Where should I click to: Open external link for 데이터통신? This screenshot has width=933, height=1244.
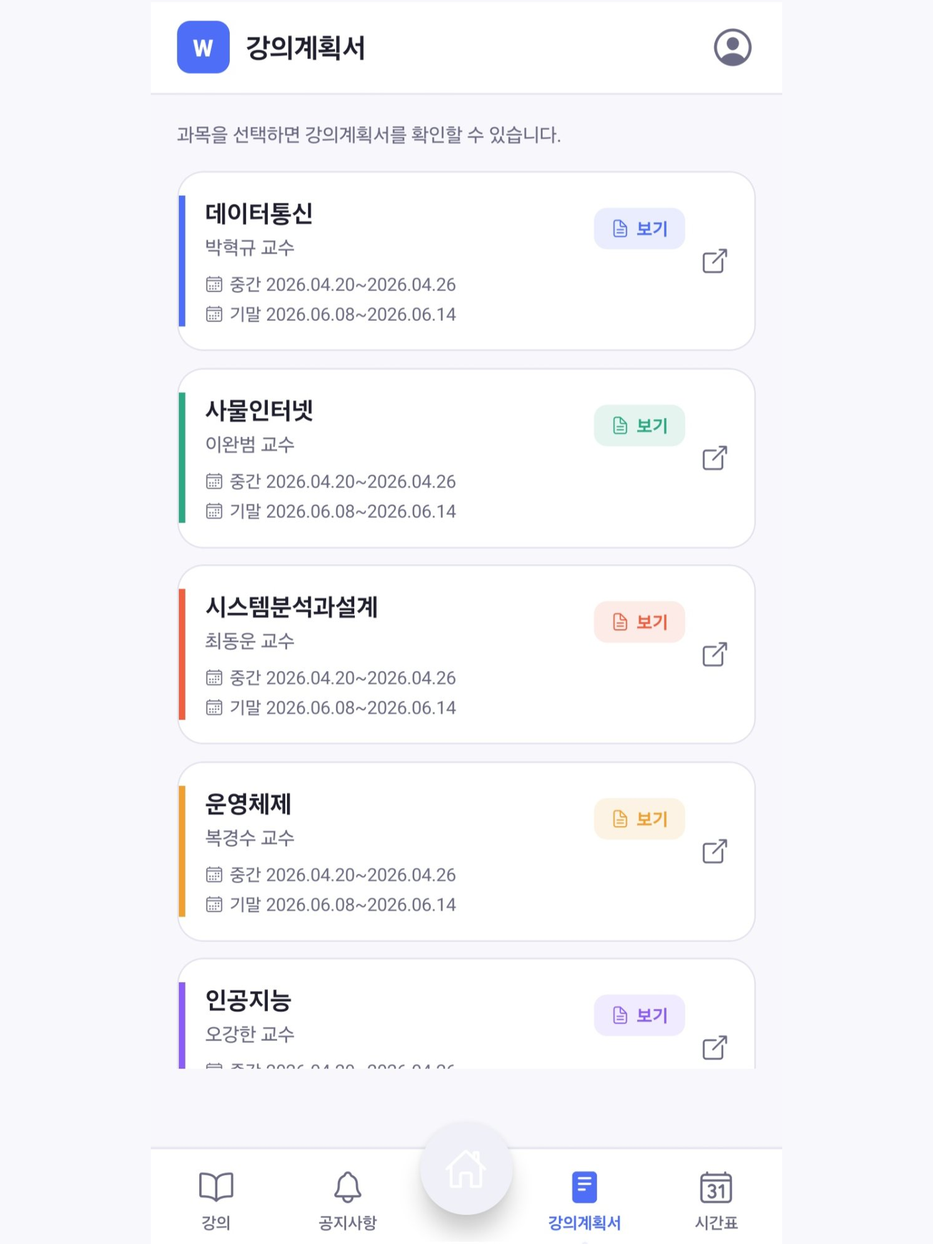715,261
